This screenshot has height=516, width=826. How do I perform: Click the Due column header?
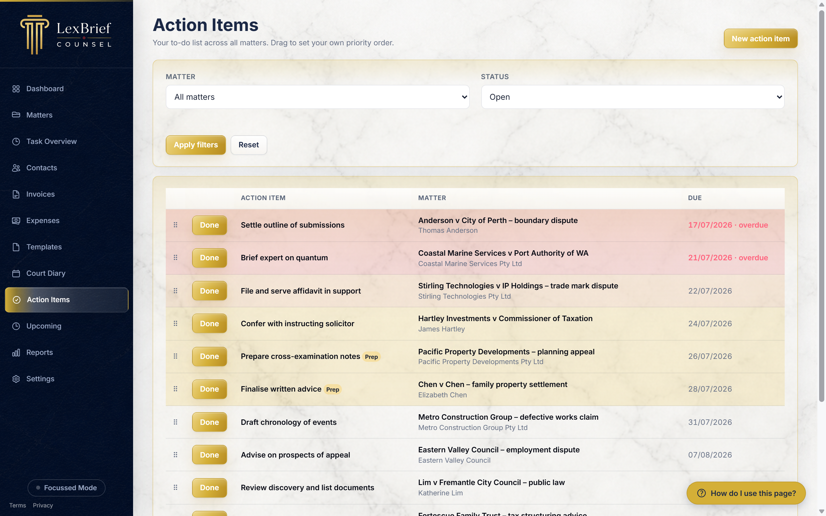click(695, 198)
